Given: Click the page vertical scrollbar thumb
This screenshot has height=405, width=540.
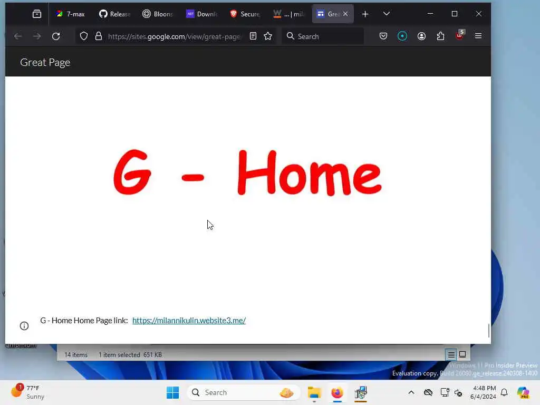Looking at the screenshot, I should click(489, 331).
